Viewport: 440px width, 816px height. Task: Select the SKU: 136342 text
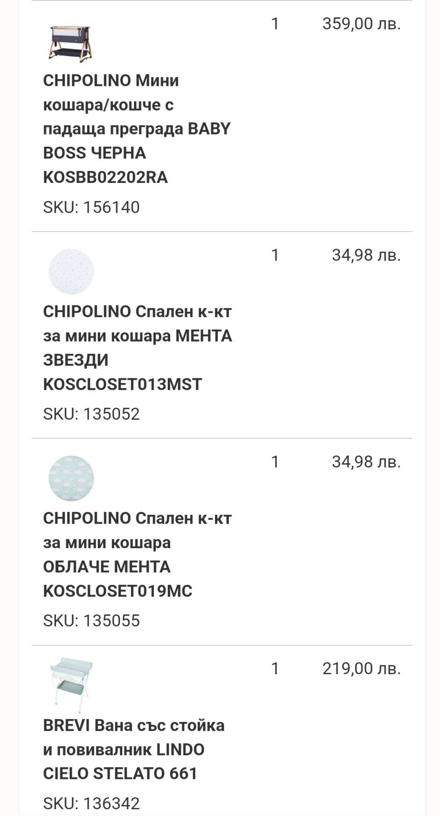coord(92,803)
